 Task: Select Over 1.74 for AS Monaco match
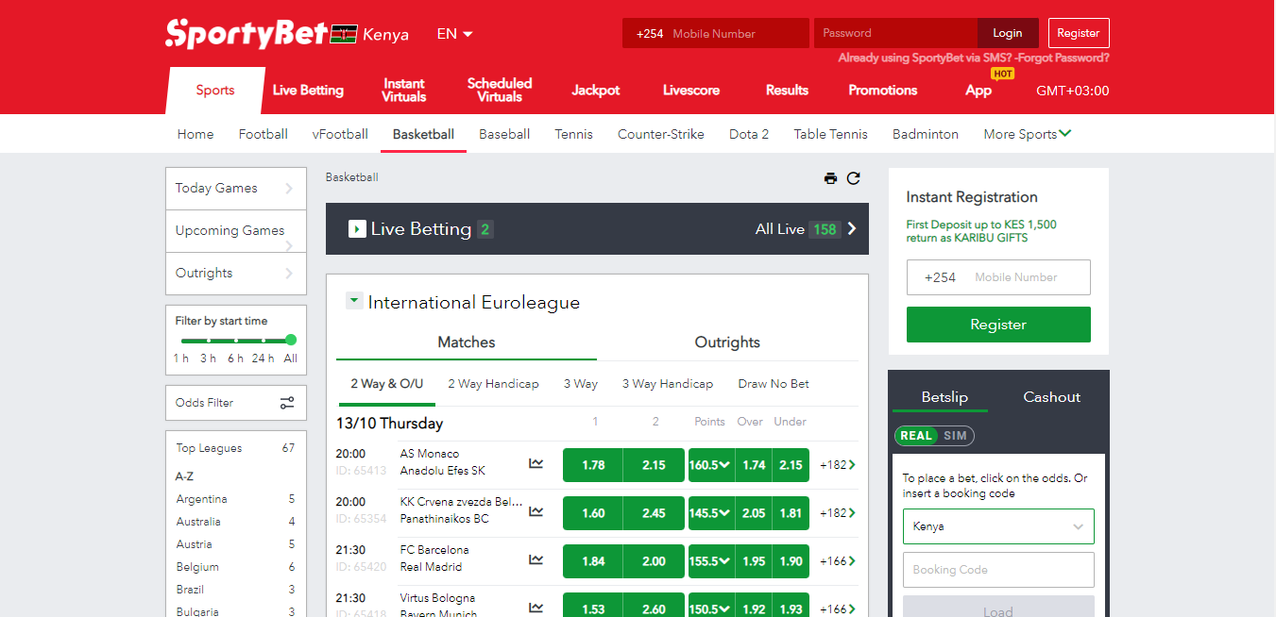[754, 465]
